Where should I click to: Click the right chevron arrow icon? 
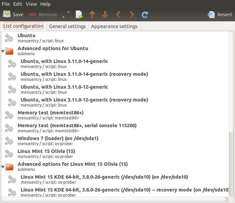[132, 15]
